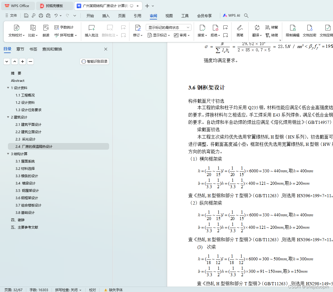Switch to the 找稻壳模板 window tab
Image resolution: width=333 pixels, height=292 pixels.
click(x=54, y=6)
